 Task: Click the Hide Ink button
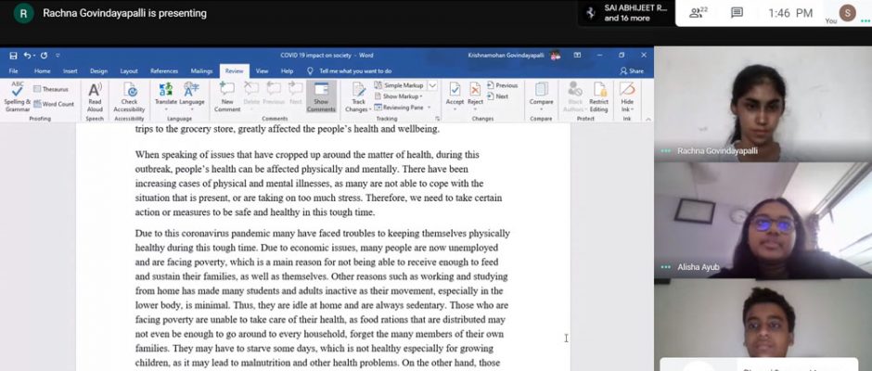[627, 96]
